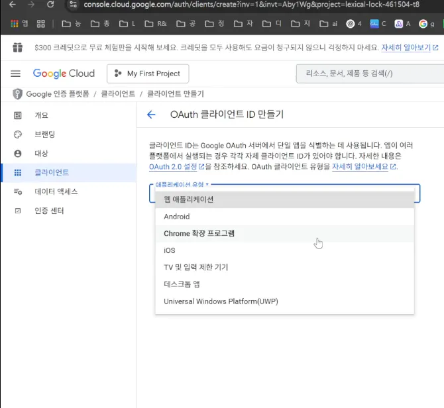Open bookmark folder labeled 농

[71, 24]
